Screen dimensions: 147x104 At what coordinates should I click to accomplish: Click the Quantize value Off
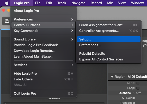(138, 93)
